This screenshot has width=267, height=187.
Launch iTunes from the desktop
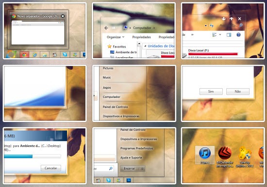(x=205, y=155)
